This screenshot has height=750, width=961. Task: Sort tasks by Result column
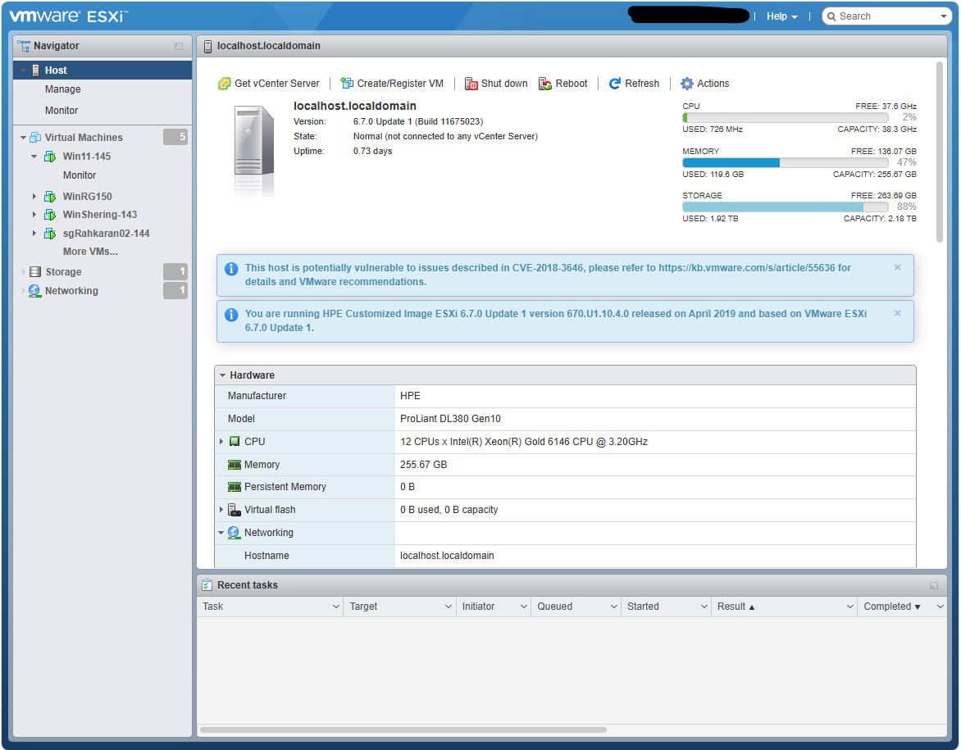coord(736,607)
